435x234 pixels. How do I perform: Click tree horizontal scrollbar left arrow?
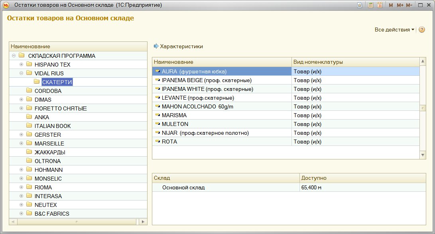tap(13, 222)
